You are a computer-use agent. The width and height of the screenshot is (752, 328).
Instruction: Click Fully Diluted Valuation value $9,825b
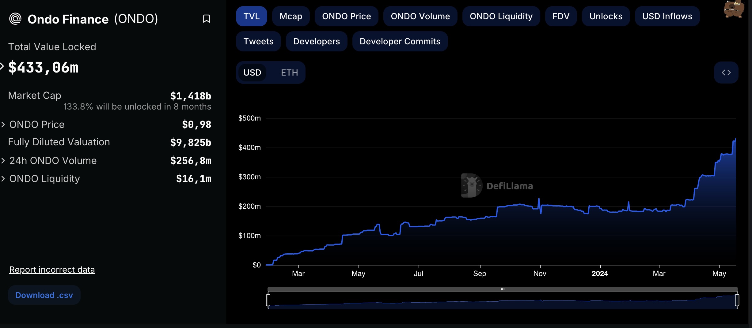tap(191, 142)
